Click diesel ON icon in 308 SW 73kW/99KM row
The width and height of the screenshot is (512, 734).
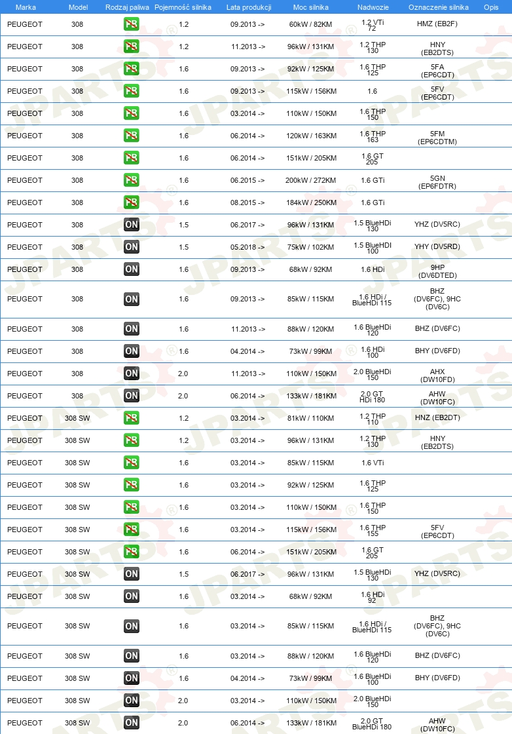(132, 678)
